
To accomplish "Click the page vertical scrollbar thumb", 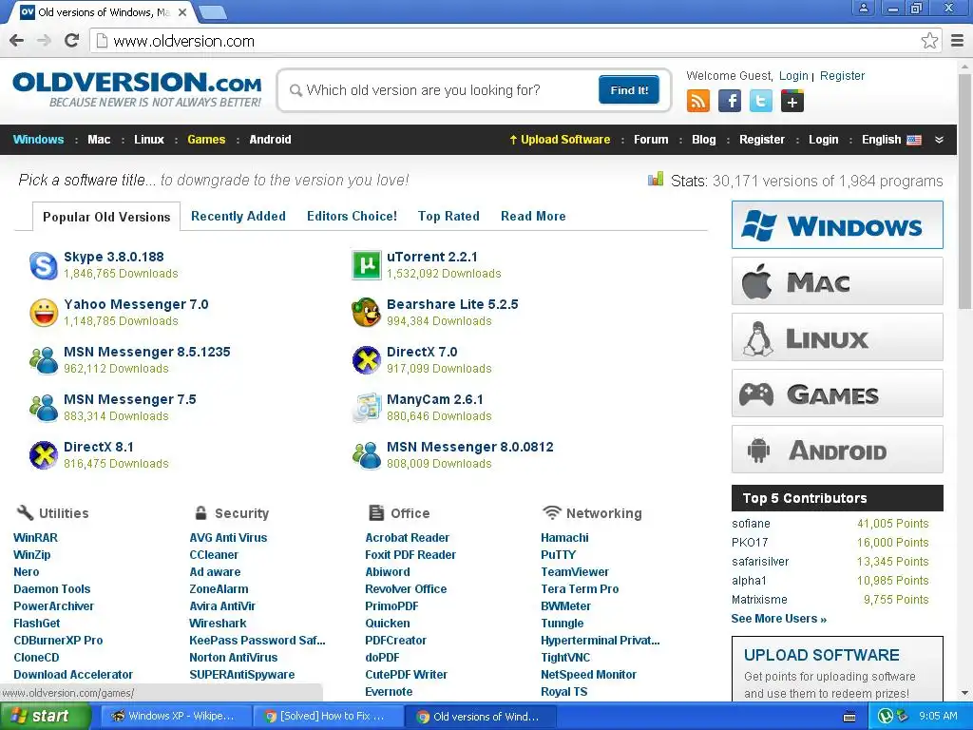I will pyautogui.click(x=964, y=189).
